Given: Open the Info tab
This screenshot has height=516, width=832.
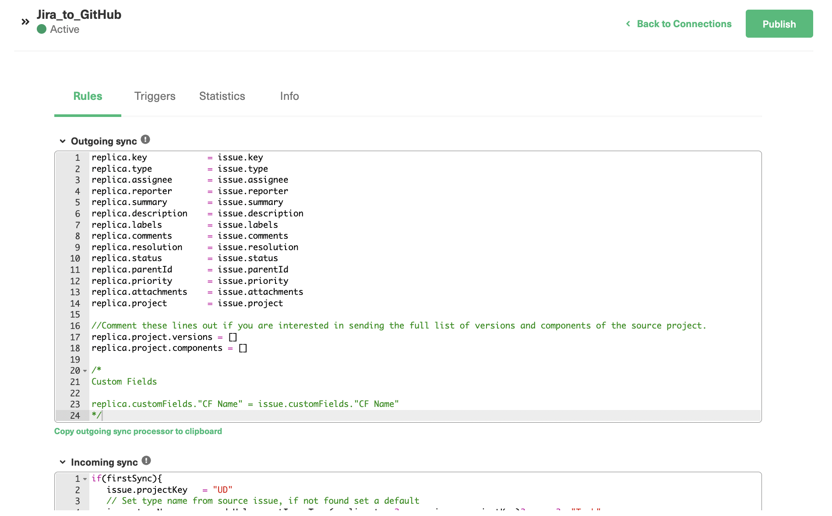Looking at the screenshot, I should click(x=289, y=96).
